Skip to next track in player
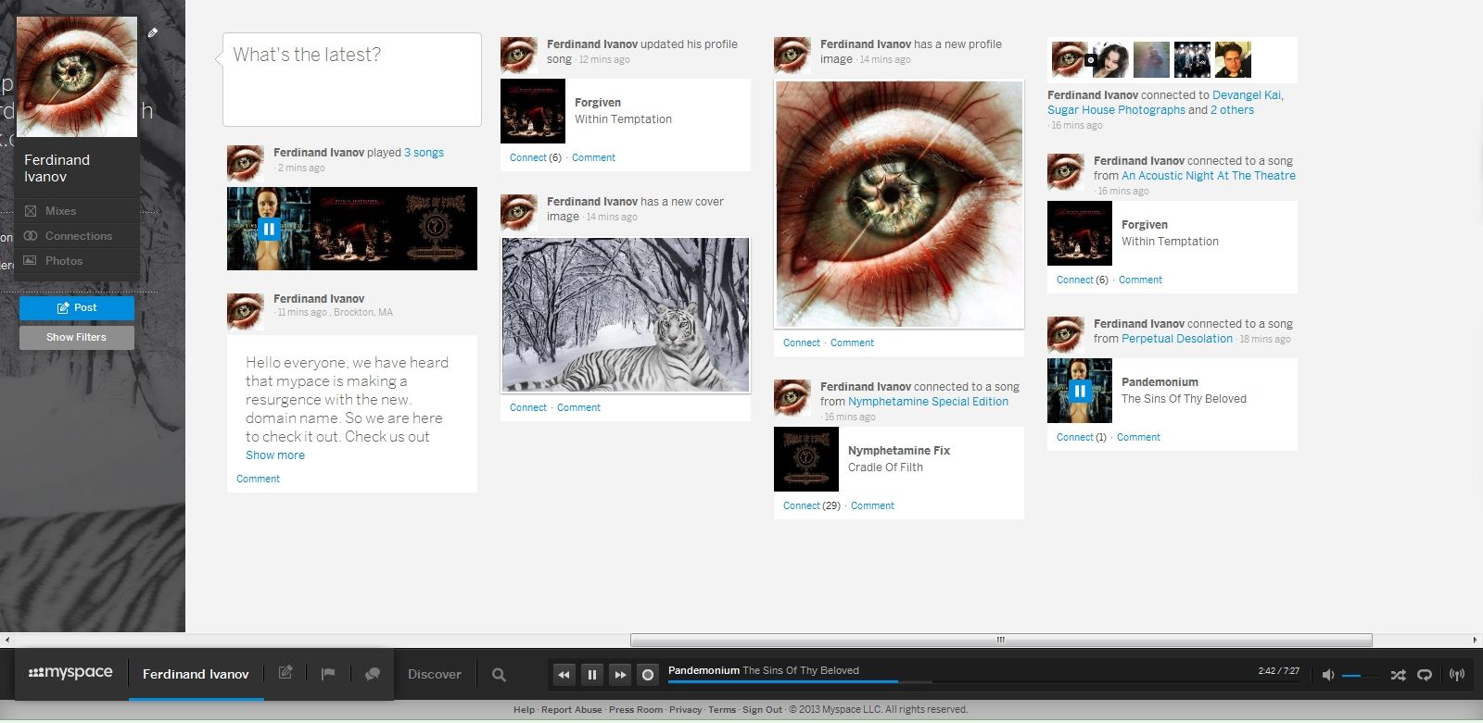Viewport: 1483px width, 723px height. [620, 675]
